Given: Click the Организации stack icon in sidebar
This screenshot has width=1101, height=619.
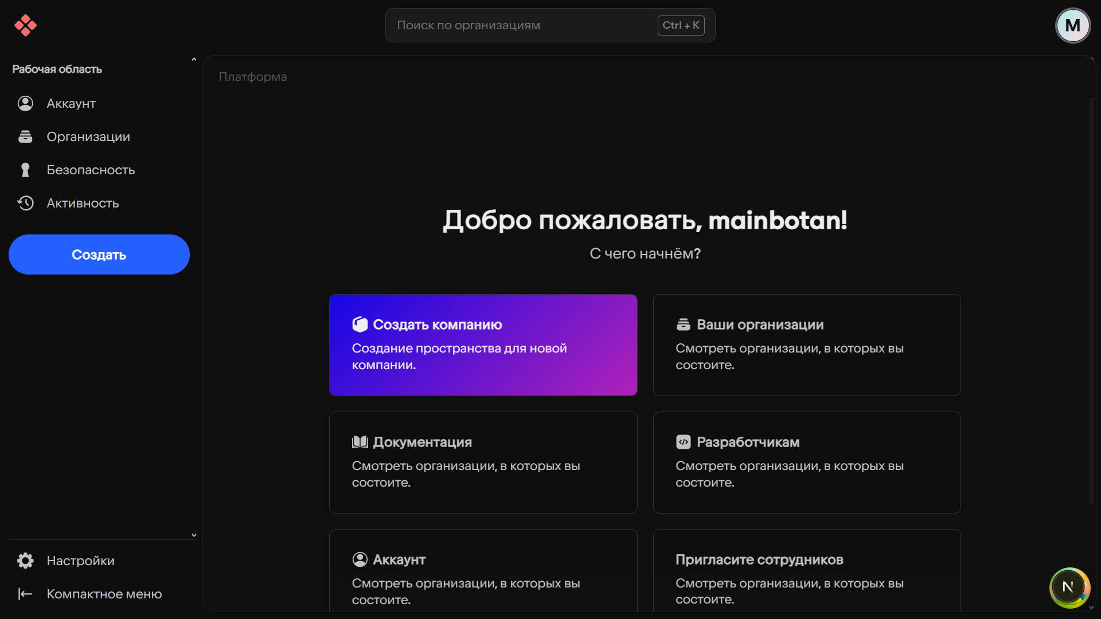Looking at the screenshot, I should pos(25,137).
